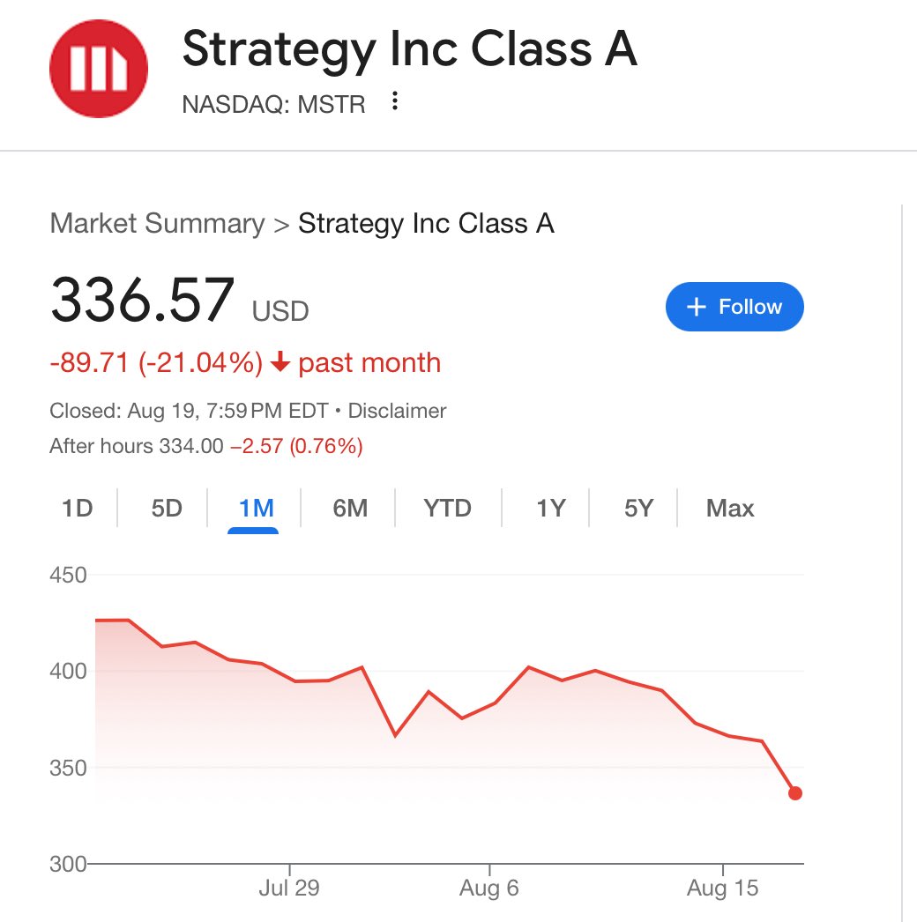Switch to the 1Y chart view
Viewport: 917px width, 922px height.
pos(550,509)
